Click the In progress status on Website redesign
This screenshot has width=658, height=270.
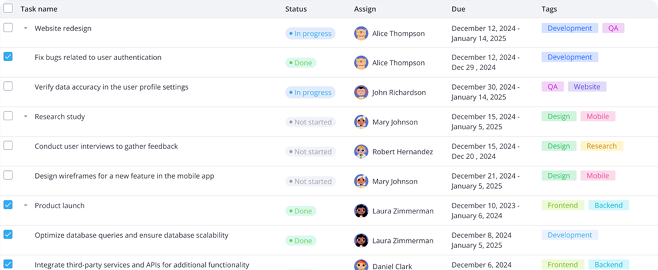pos(311,34)
